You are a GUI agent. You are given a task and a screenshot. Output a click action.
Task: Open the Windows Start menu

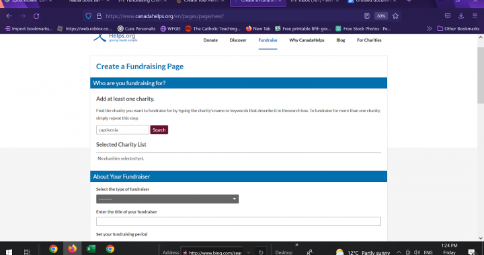[9, 252]
